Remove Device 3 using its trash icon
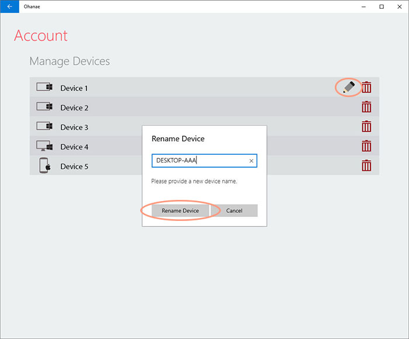Image resolution: width=409 pixels, height=339 pixels. [x=366, y=126]
